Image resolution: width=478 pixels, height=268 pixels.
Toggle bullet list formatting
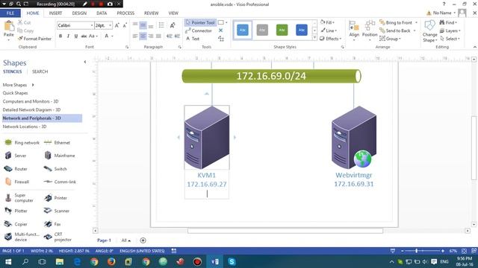161,25
